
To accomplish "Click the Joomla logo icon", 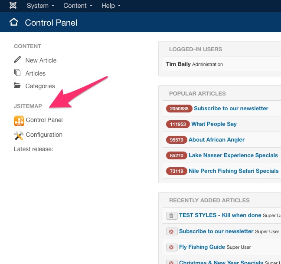I will click(13, 5).
